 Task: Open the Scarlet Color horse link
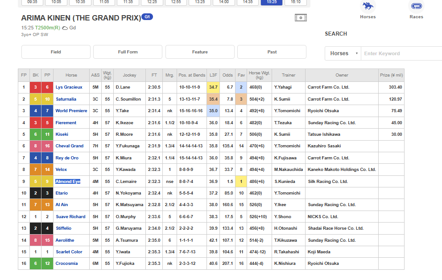point(69,252)
